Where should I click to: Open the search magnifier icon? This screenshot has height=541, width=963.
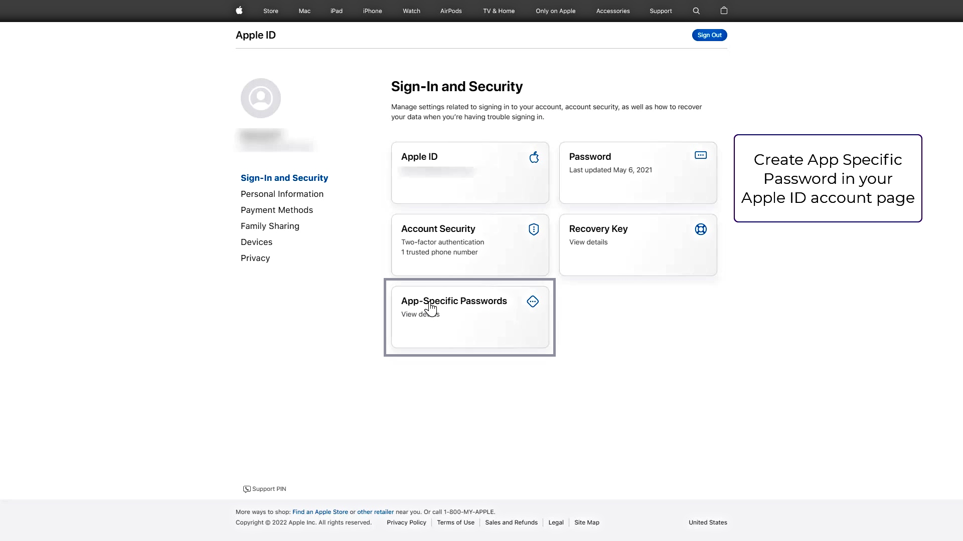click(696, 11)
